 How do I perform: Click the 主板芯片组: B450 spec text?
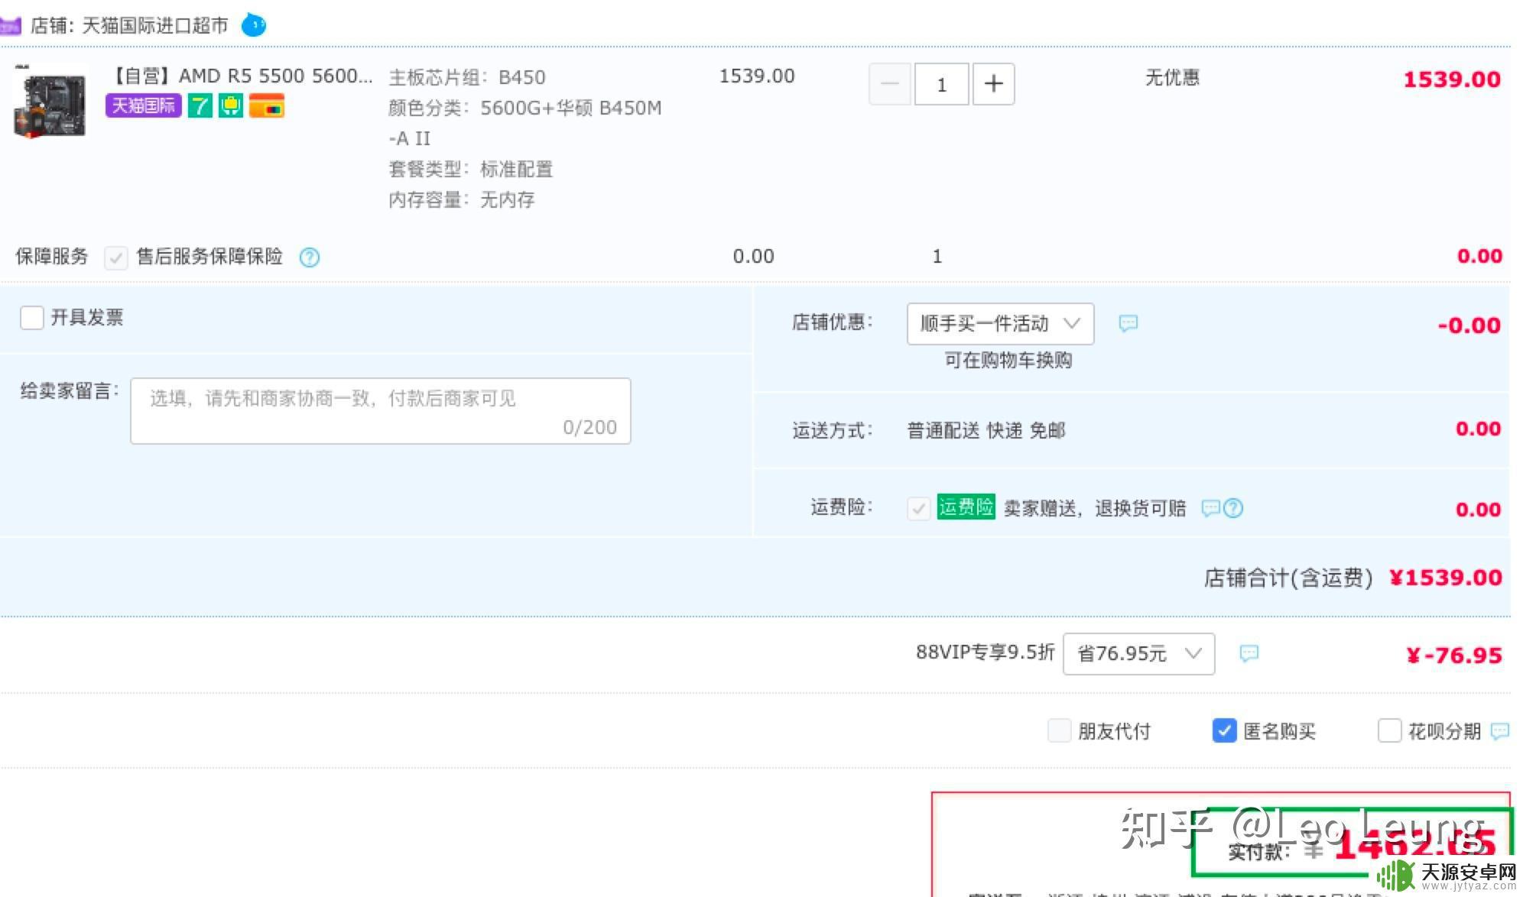pos(467,77)
